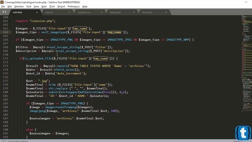Click the 'filter' string in $_POST
Image resolution: width=252 pixels, height=142 pixels.
[100, 47]
